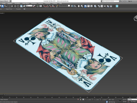
Task: Click the Set Key button
Action: [124, 102]
